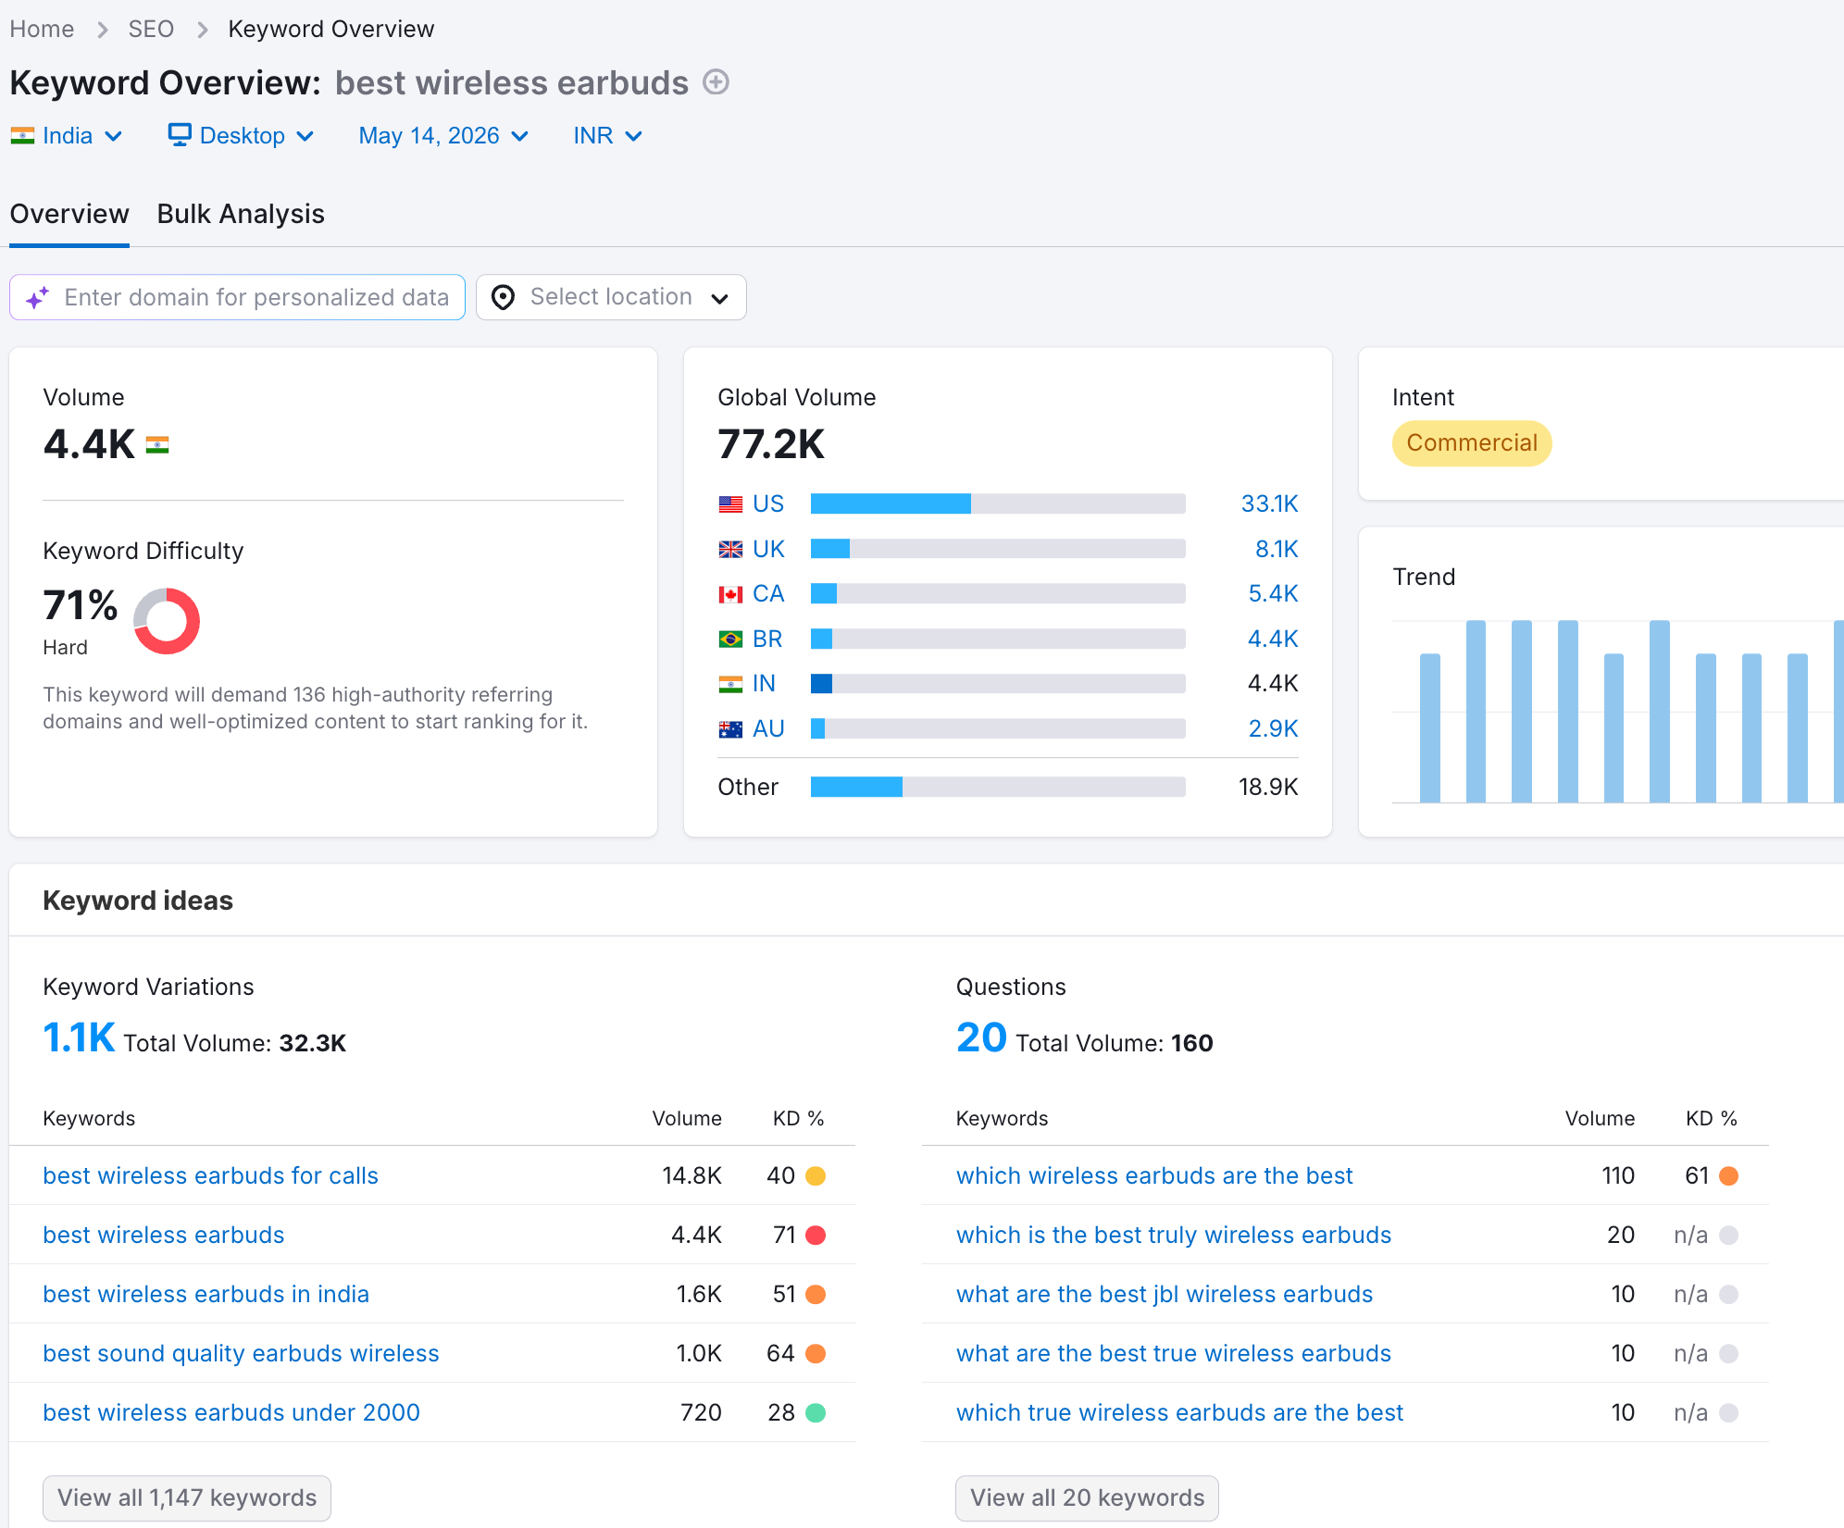Open BR country link in Global Volume

(767, 640)
